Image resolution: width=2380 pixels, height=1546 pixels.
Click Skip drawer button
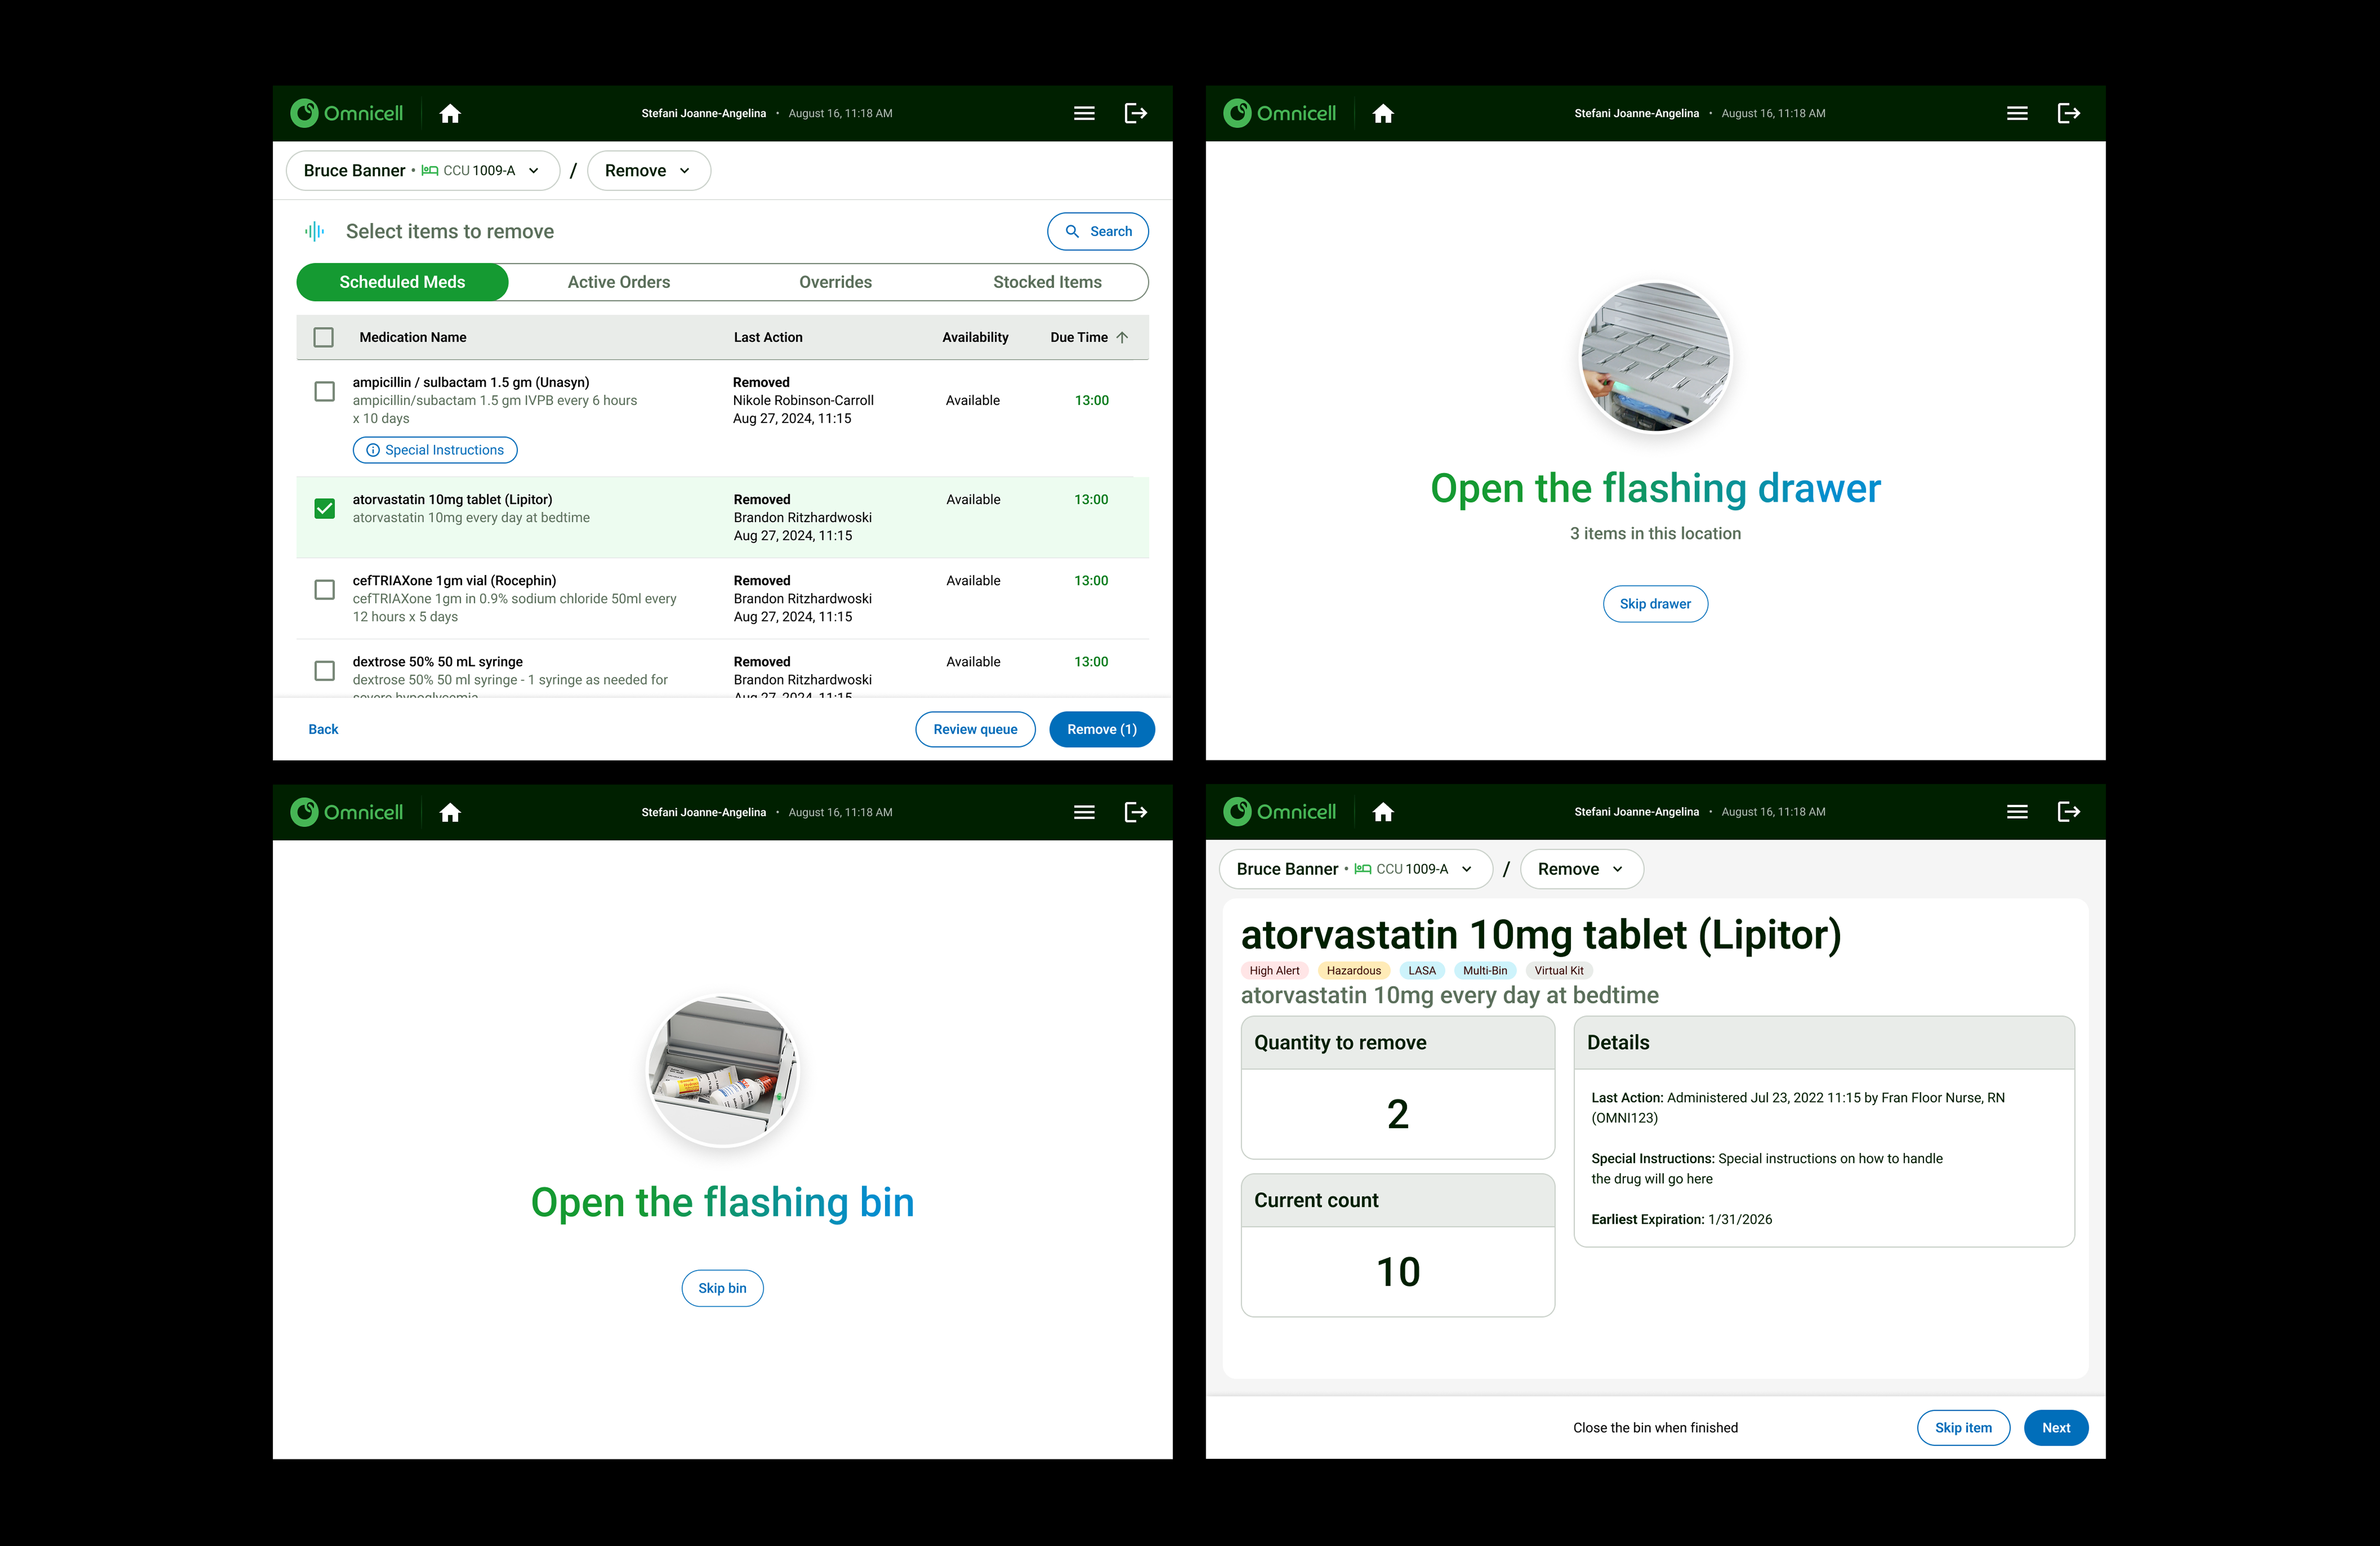coord(1655,604)
